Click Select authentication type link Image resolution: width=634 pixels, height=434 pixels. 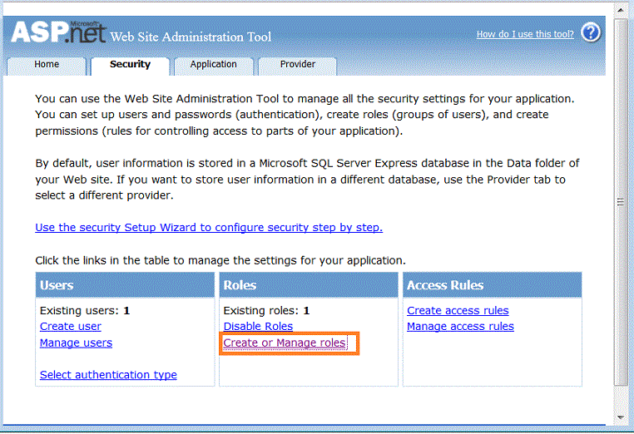(x=108, y=375)
